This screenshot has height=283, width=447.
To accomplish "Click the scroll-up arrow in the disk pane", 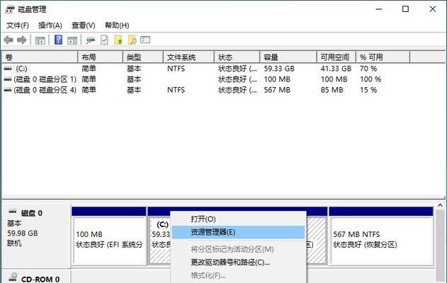I will (x=440, y=205).
